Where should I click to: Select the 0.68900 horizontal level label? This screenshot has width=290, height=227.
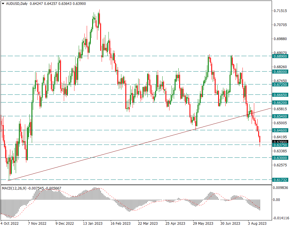pos(280,56)
